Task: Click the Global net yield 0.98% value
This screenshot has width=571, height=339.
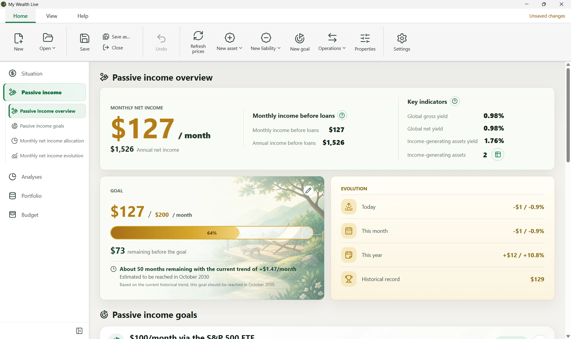Action: pos(494,128)
